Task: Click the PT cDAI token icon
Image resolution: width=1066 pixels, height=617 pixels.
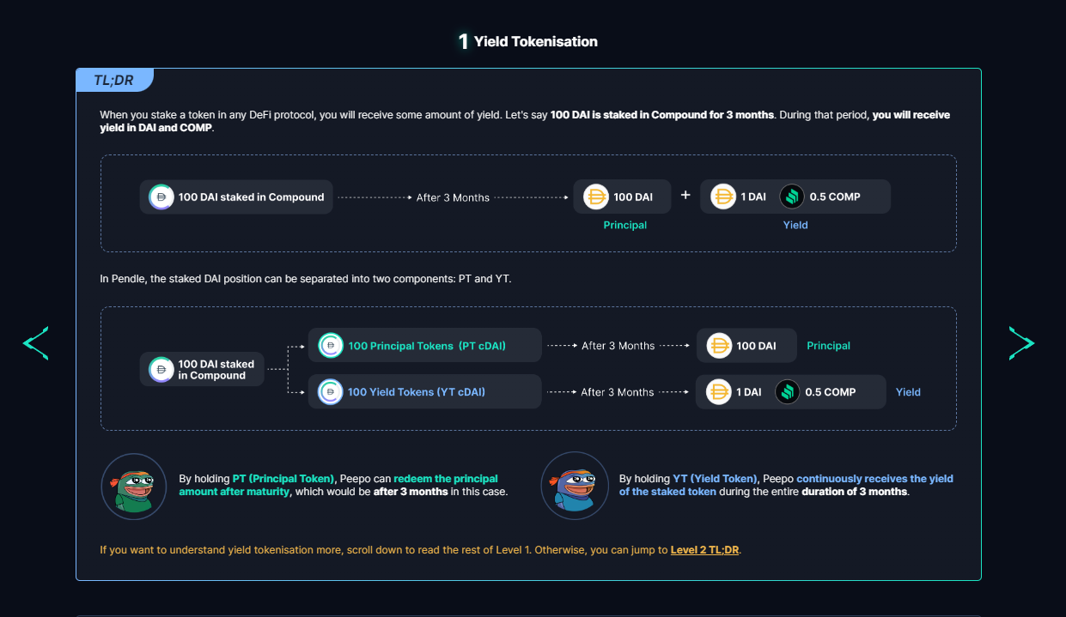Action: click(x=331, y=346)
